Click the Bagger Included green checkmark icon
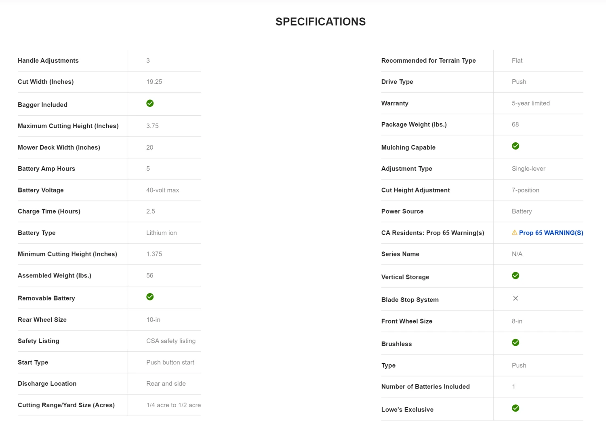The width and height of the screenshot is (606, 429). point(150,104)
